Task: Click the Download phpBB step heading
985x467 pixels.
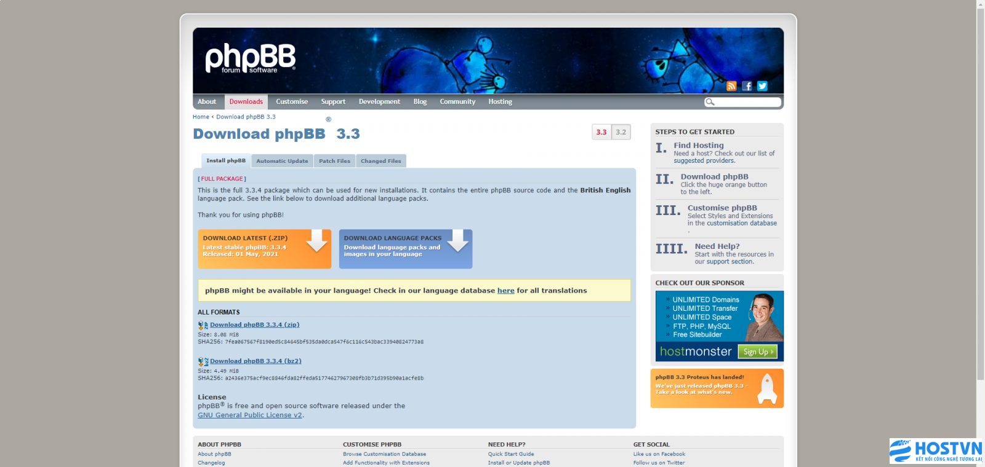Action: pyautogui.click(x=715, y=177)
